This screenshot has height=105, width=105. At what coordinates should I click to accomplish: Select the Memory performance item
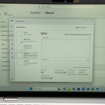[27, 41]
